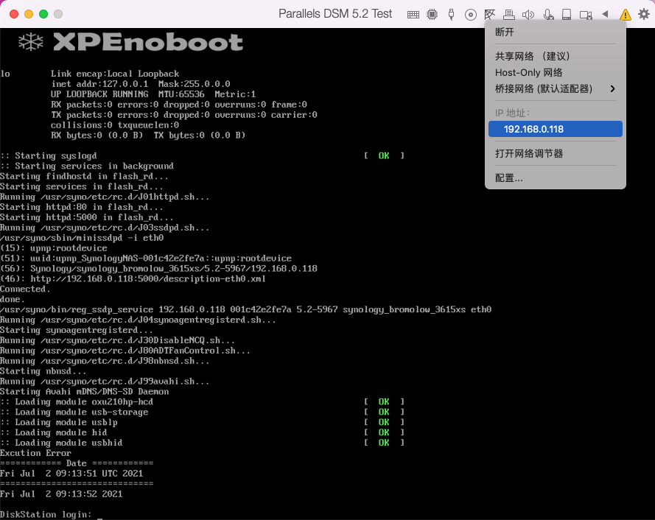
Task: Click the 'DiskStation login:' prompt
Action: (x=46, y=515)
